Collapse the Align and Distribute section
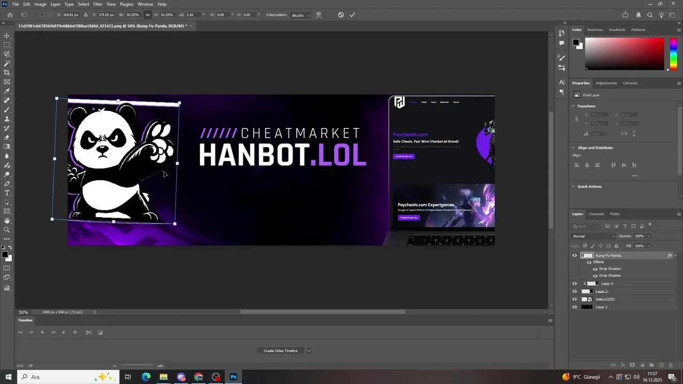Screen dimensions: 683x384 [x=574, y=148]
